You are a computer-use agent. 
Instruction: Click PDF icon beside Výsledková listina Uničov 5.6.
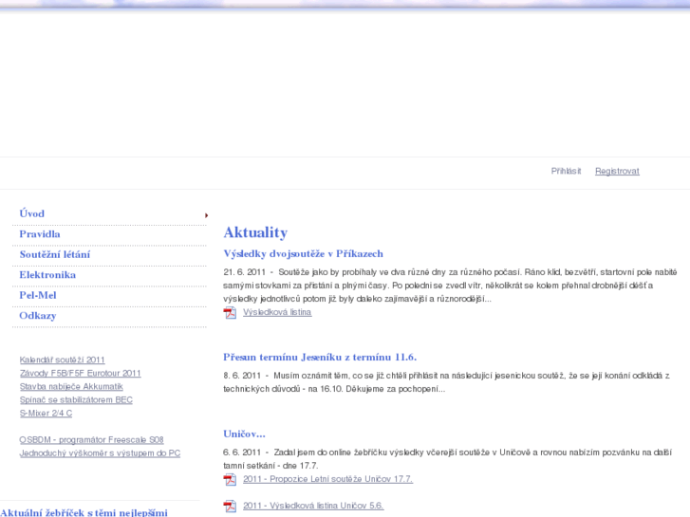point(230,507)
